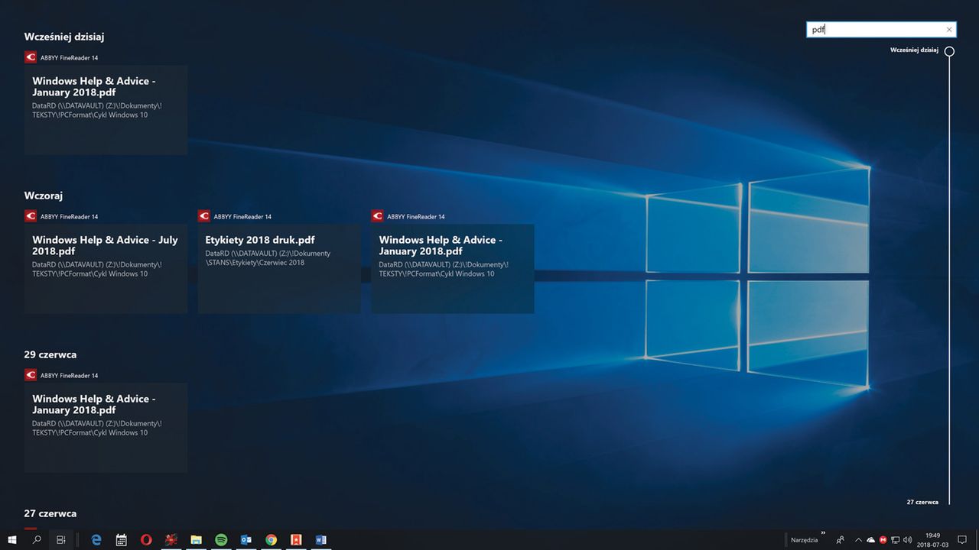979x550 pixels.
Task: Click the Wcześniej dzisiaj label beside the scrubber
Action: [914, 50]
